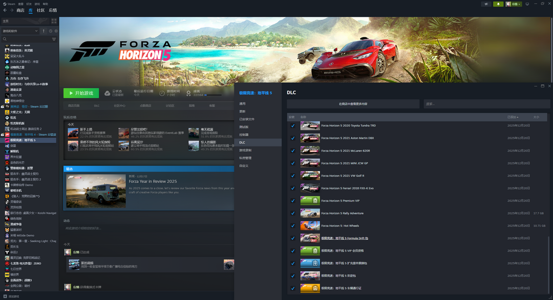Click the Big Picture mode monitor icon
Screen dimensions: 553x300
coord(527,4)
